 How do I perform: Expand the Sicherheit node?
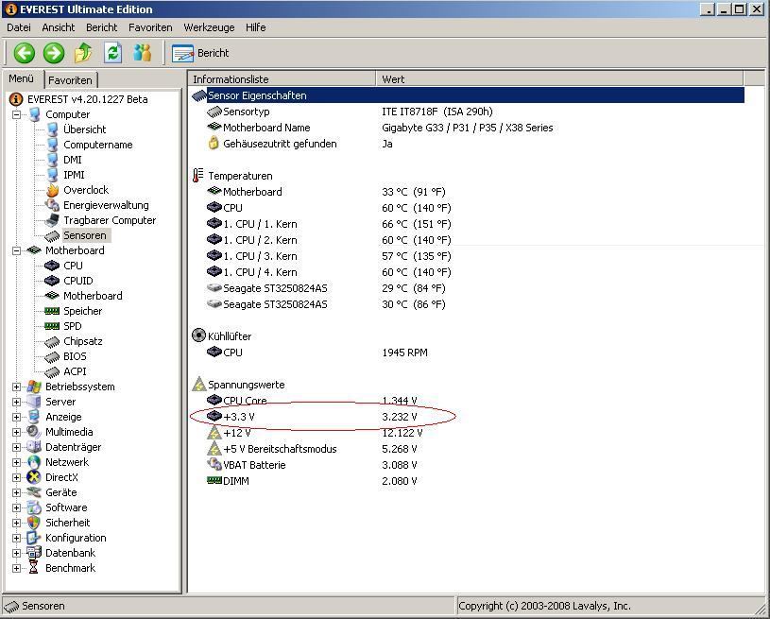17,523
